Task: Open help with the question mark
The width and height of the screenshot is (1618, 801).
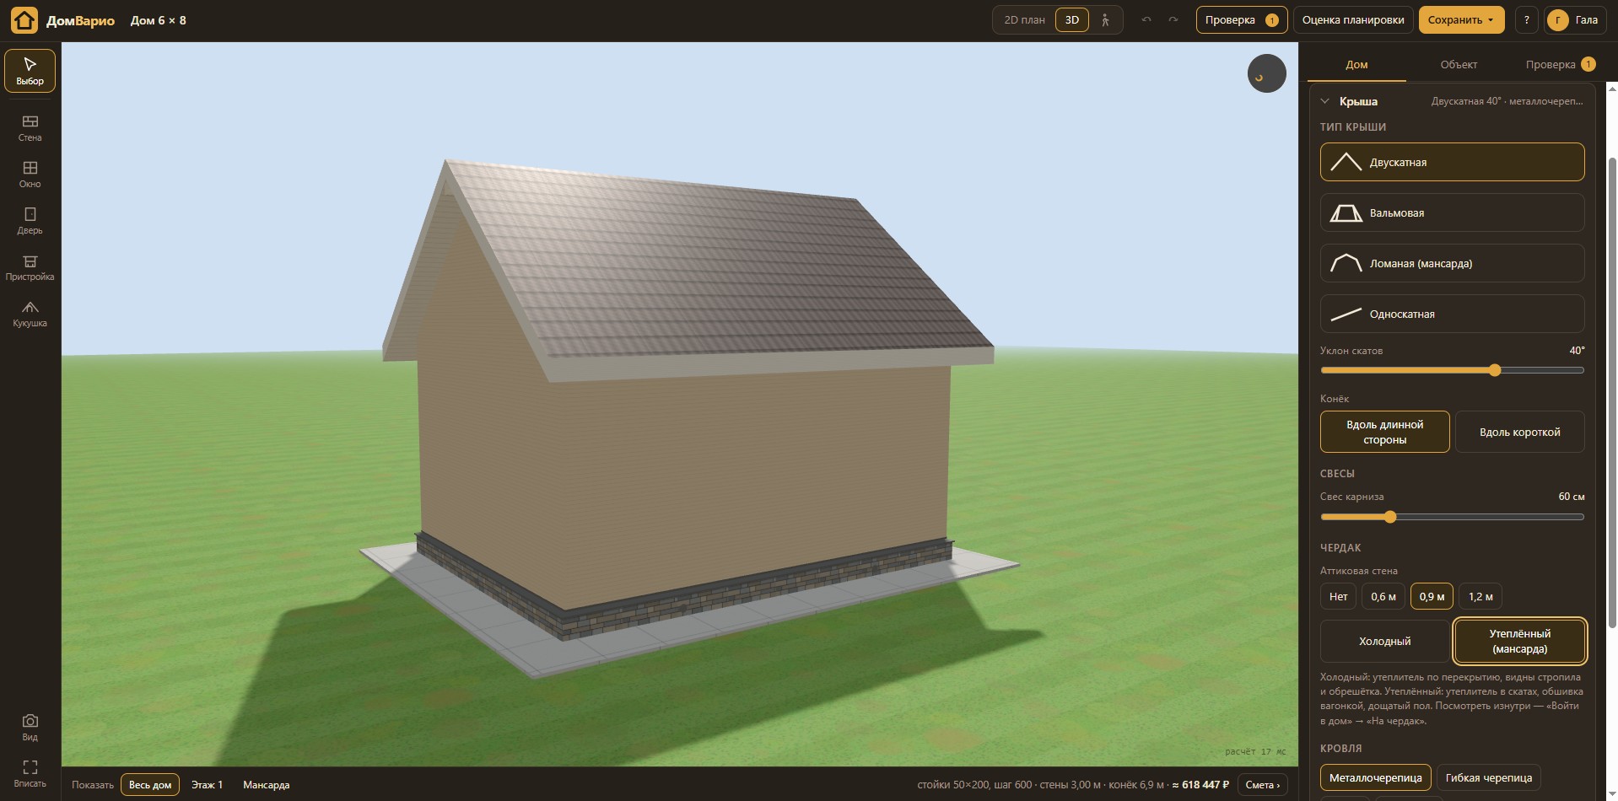Action: click(1526, 20)
